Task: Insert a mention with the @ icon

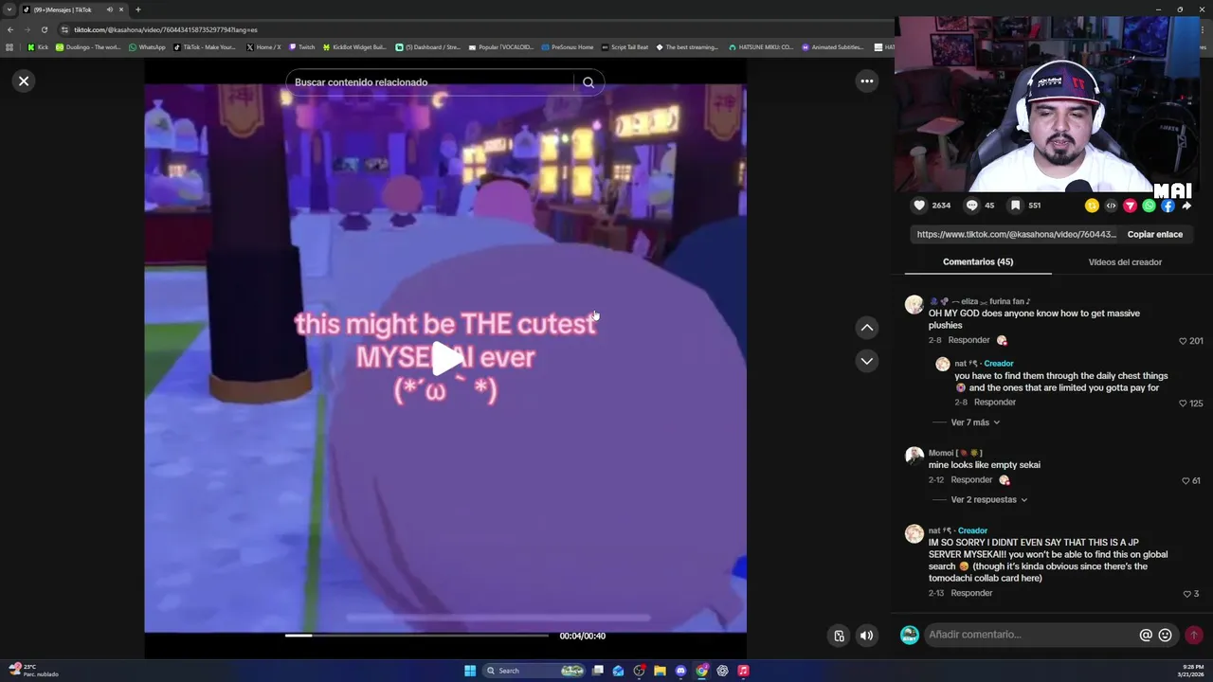Action: [1146, 636]
